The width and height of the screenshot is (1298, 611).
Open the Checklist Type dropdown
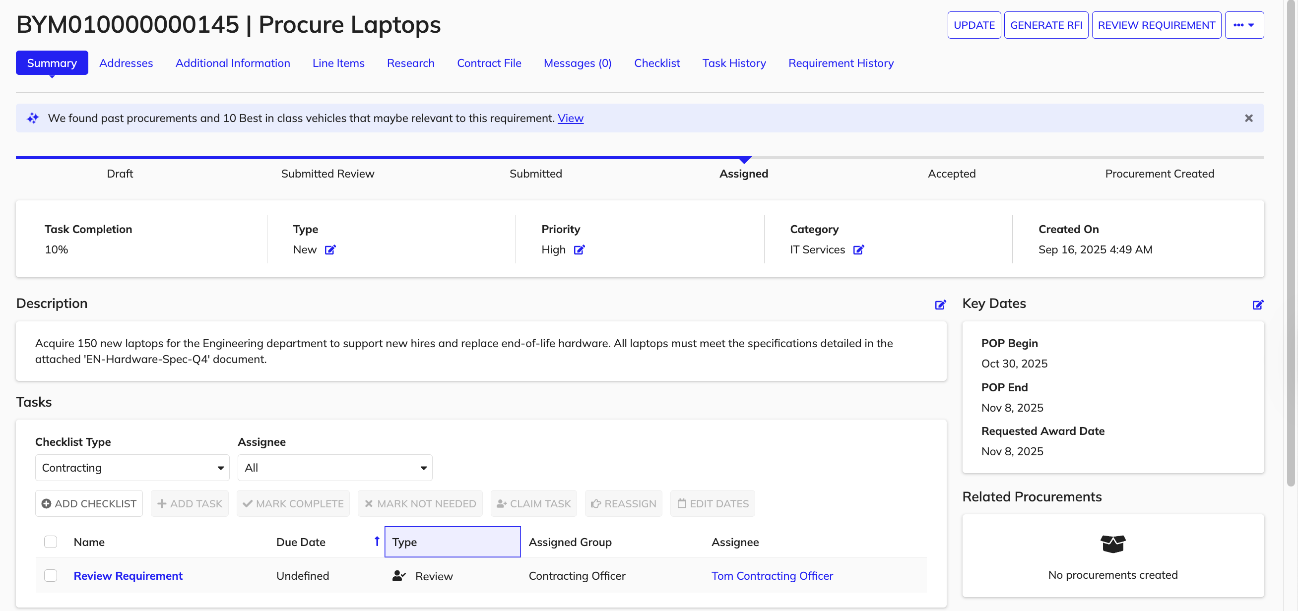[x=132, y=468]
